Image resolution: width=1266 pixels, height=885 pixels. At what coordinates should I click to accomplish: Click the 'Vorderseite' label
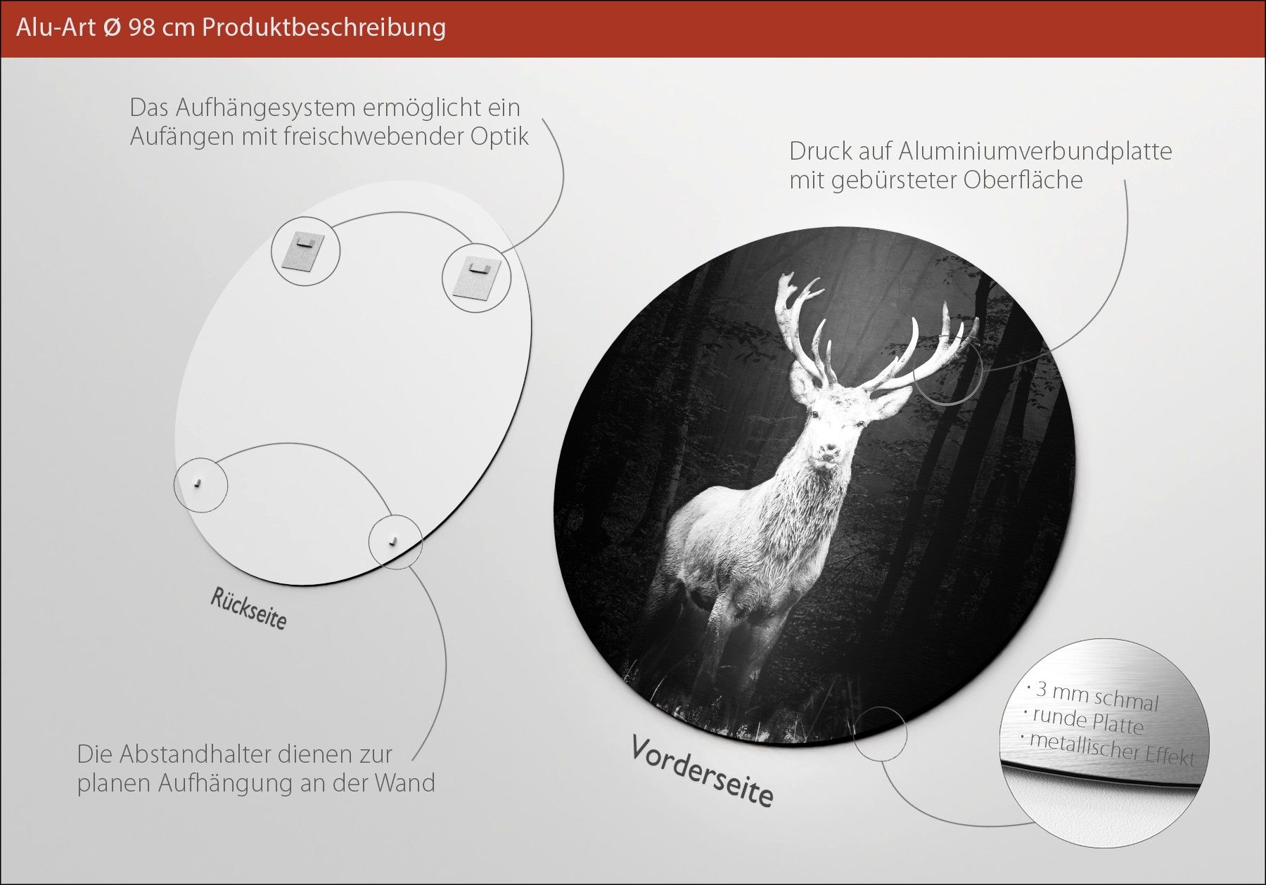pos(702,771)
